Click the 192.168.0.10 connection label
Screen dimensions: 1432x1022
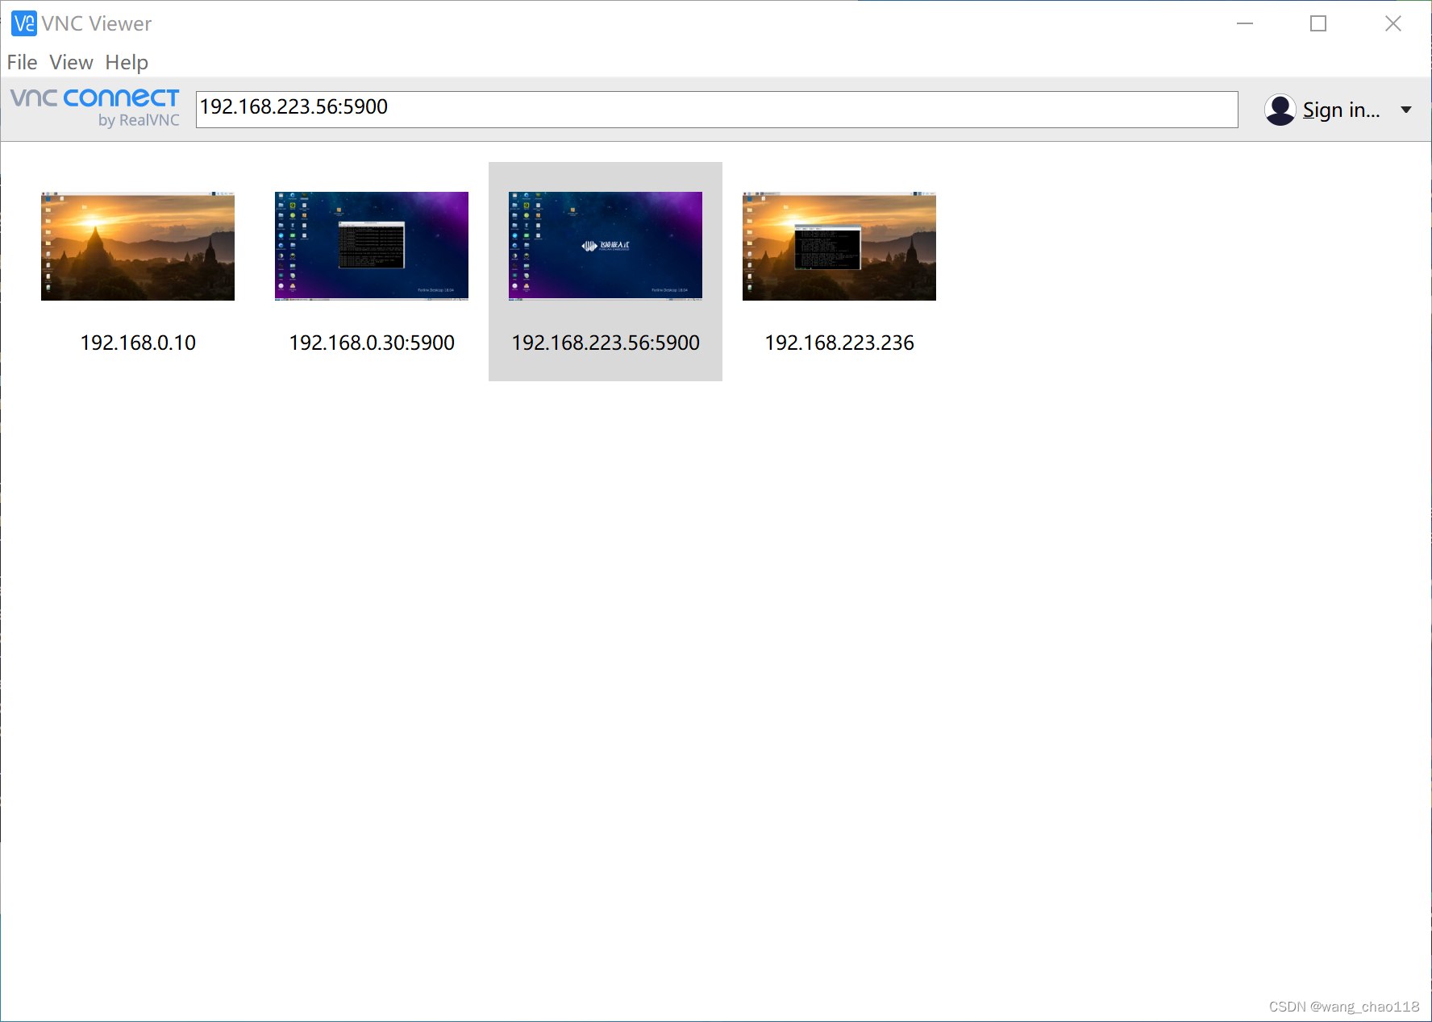tap(137, 343)
